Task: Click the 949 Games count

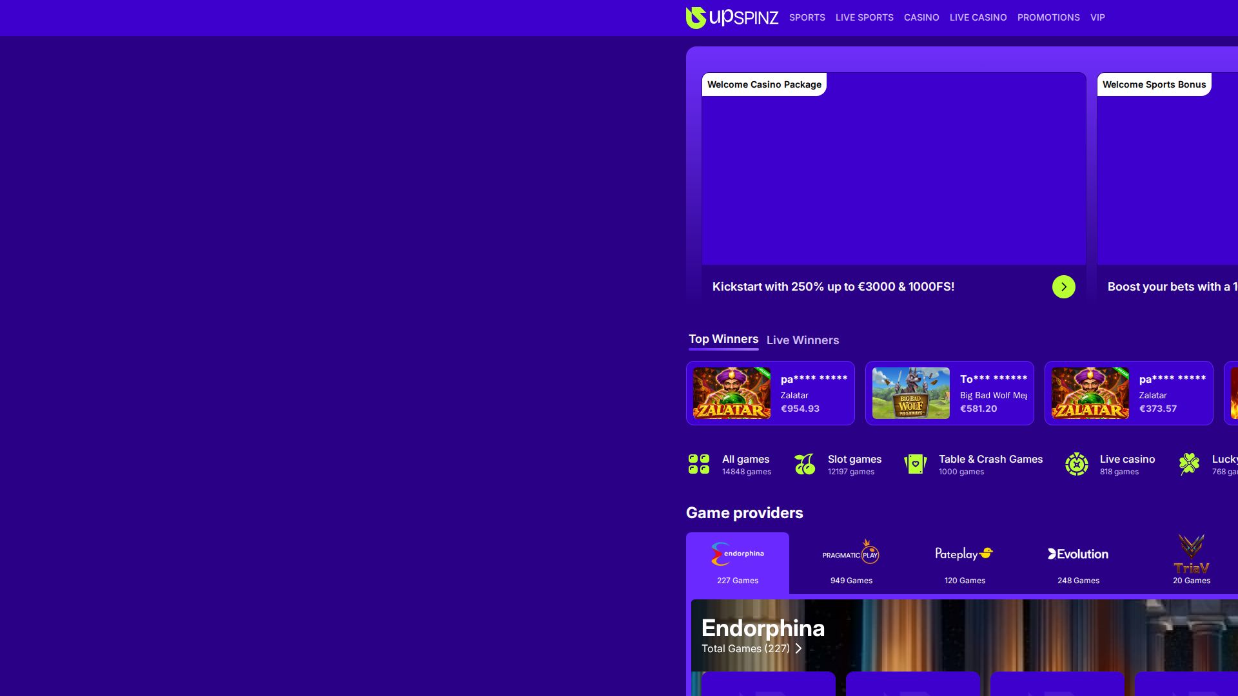Action: pos(851,581)
